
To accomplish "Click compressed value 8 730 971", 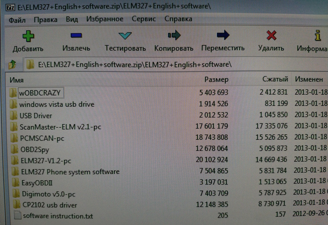I will click(x=272, y=203).
